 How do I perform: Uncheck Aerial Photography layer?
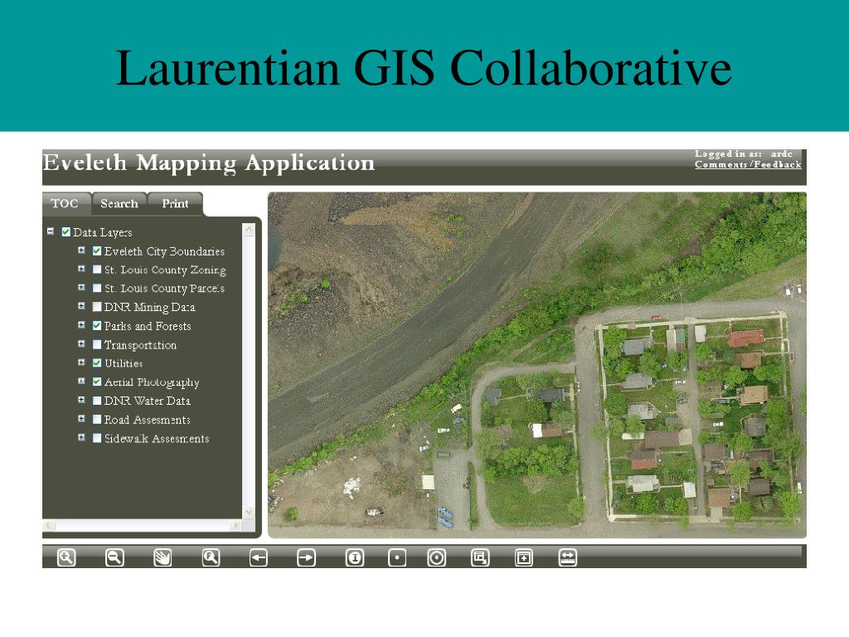click(x=97, y=382)
